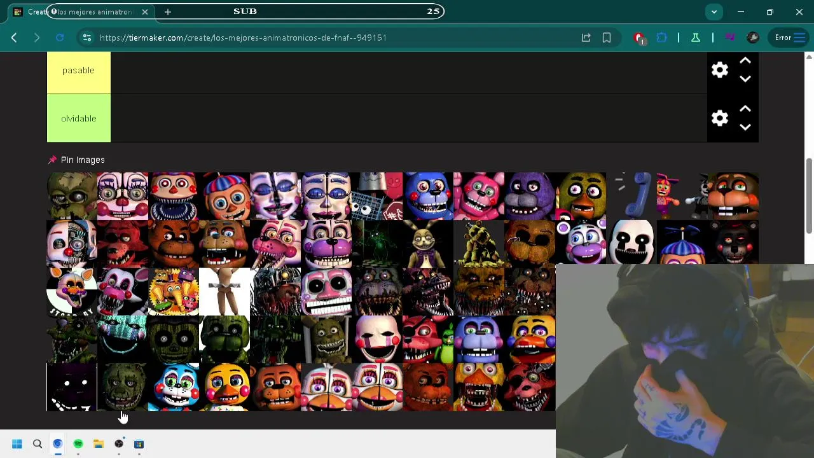Click the green olvidable tier label
Image resolution: width=814 pixels, height=458 pixels.
pos(79,118)
